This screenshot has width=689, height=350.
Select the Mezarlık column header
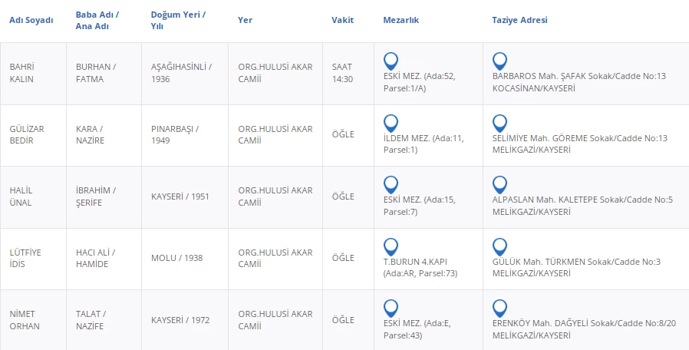coord(401,20)
